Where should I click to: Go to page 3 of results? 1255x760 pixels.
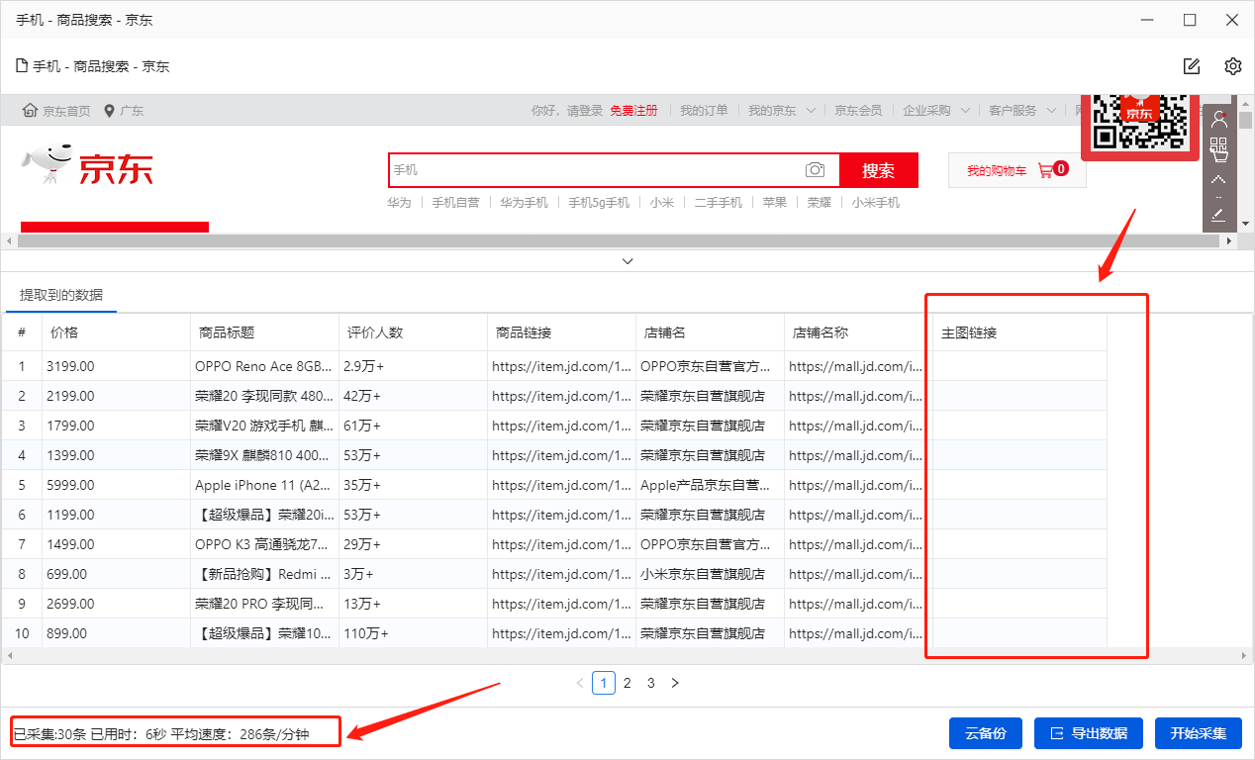click(651, 683)
